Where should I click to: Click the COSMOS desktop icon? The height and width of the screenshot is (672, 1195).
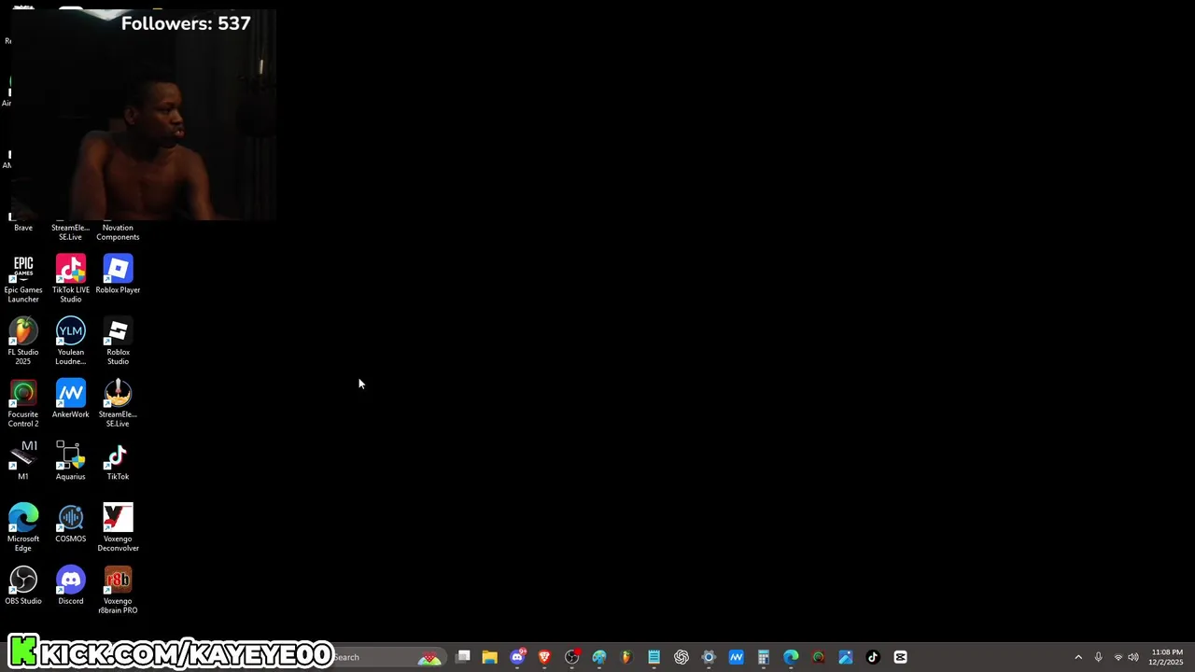[71, 524]
